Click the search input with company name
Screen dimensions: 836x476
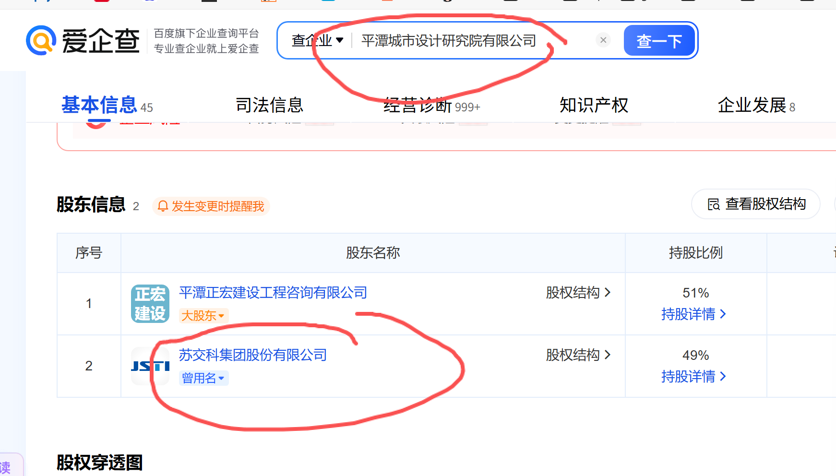pos(449,40)
